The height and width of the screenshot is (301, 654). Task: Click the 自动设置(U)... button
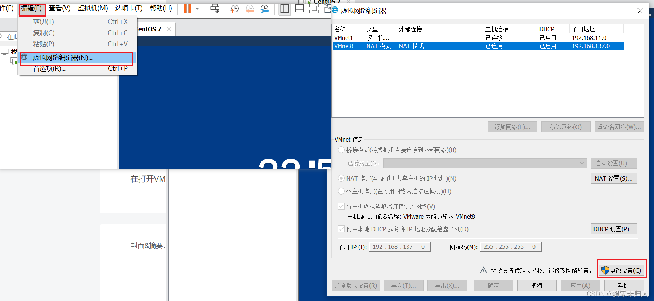click(x=614, y=163)
